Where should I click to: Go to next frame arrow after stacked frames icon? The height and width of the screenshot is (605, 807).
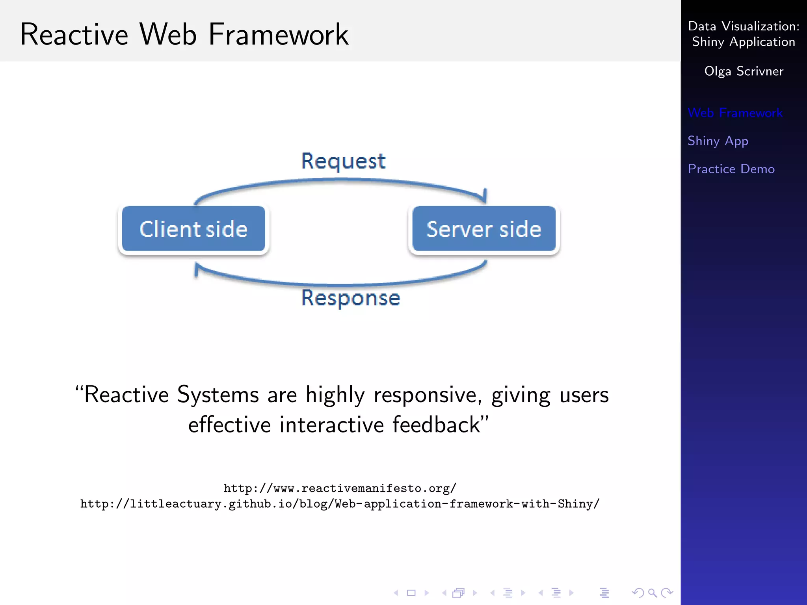pyautogui.click(x=475, y=593)
